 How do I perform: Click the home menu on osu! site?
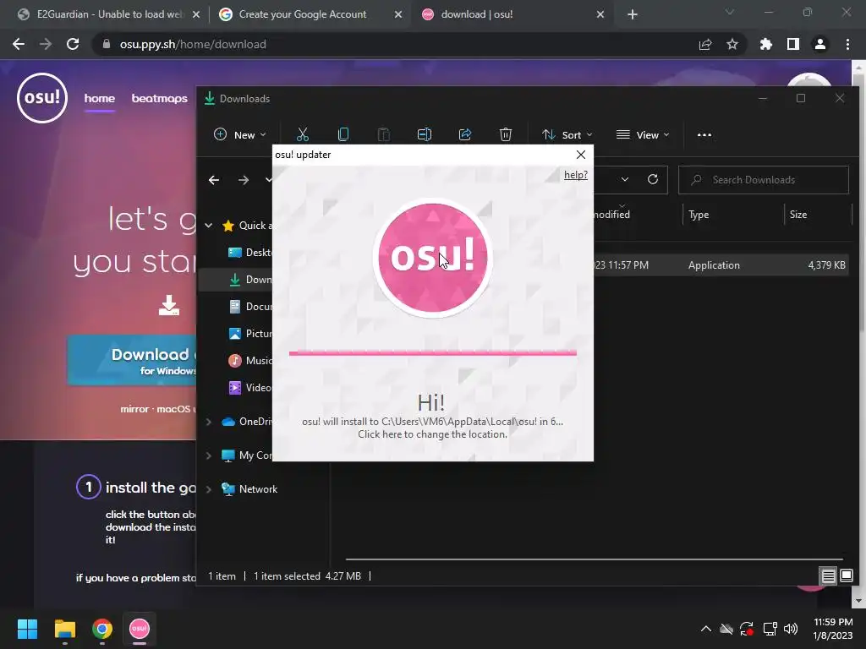pos(100,98)
